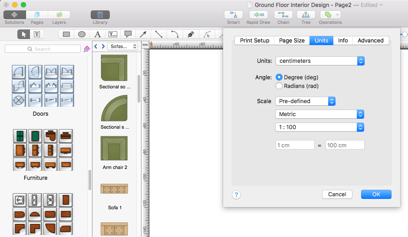Select Degree (deg) angle option
408x237 pixels.
pos(280,77)
